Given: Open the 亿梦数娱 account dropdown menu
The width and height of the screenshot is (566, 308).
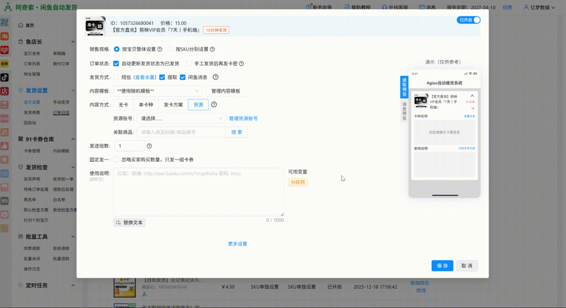Looking at the screenshot, I should tap(539, 7).
